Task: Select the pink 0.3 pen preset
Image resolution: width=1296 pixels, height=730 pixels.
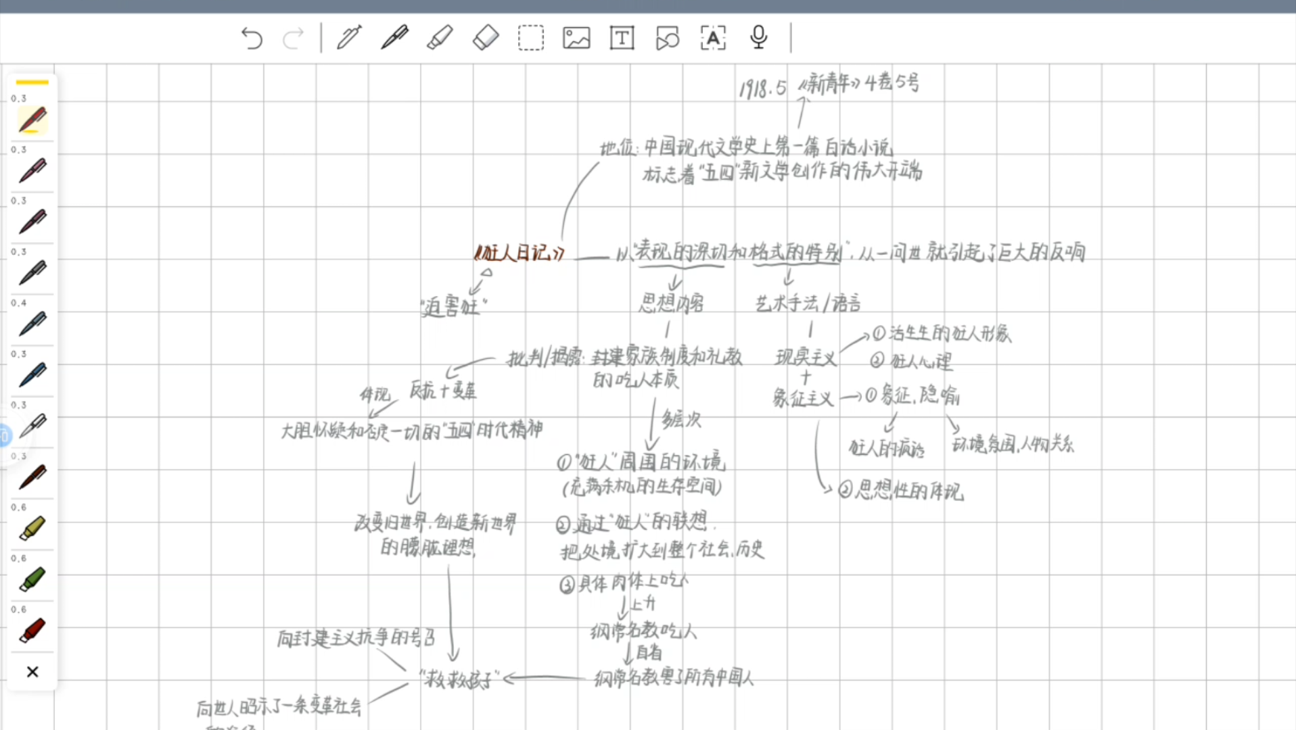Action: (32, 170)
